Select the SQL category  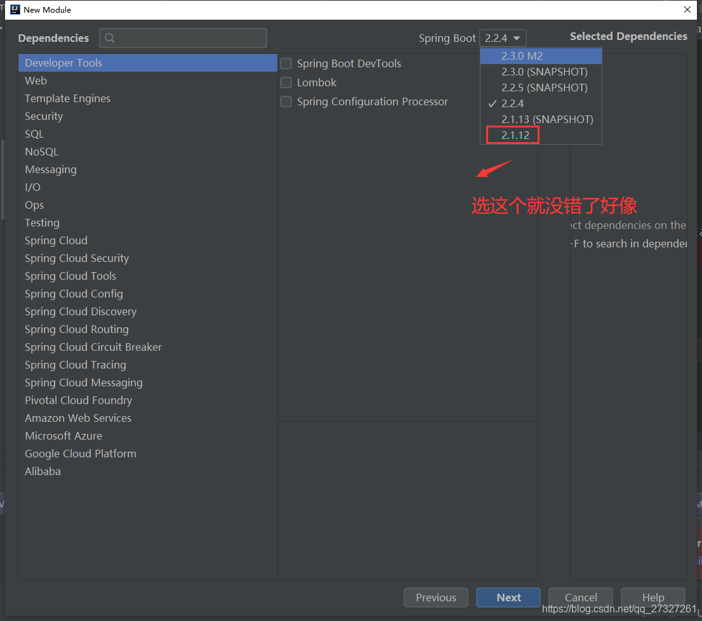(x=148, y=134)
